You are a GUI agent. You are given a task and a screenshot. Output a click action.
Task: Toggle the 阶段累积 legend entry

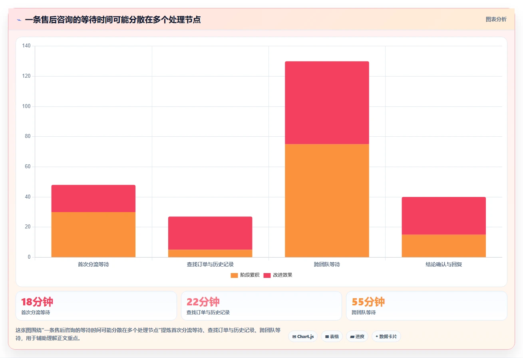(245, 275)
